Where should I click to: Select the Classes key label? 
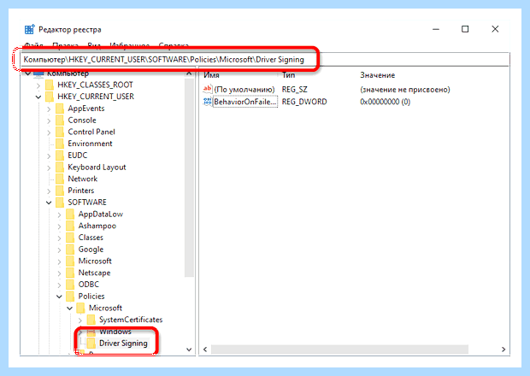pos(91,238)
